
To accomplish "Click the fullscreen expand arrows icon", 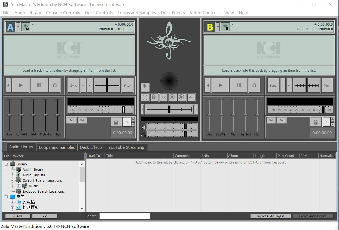I will tap(145, 97).
